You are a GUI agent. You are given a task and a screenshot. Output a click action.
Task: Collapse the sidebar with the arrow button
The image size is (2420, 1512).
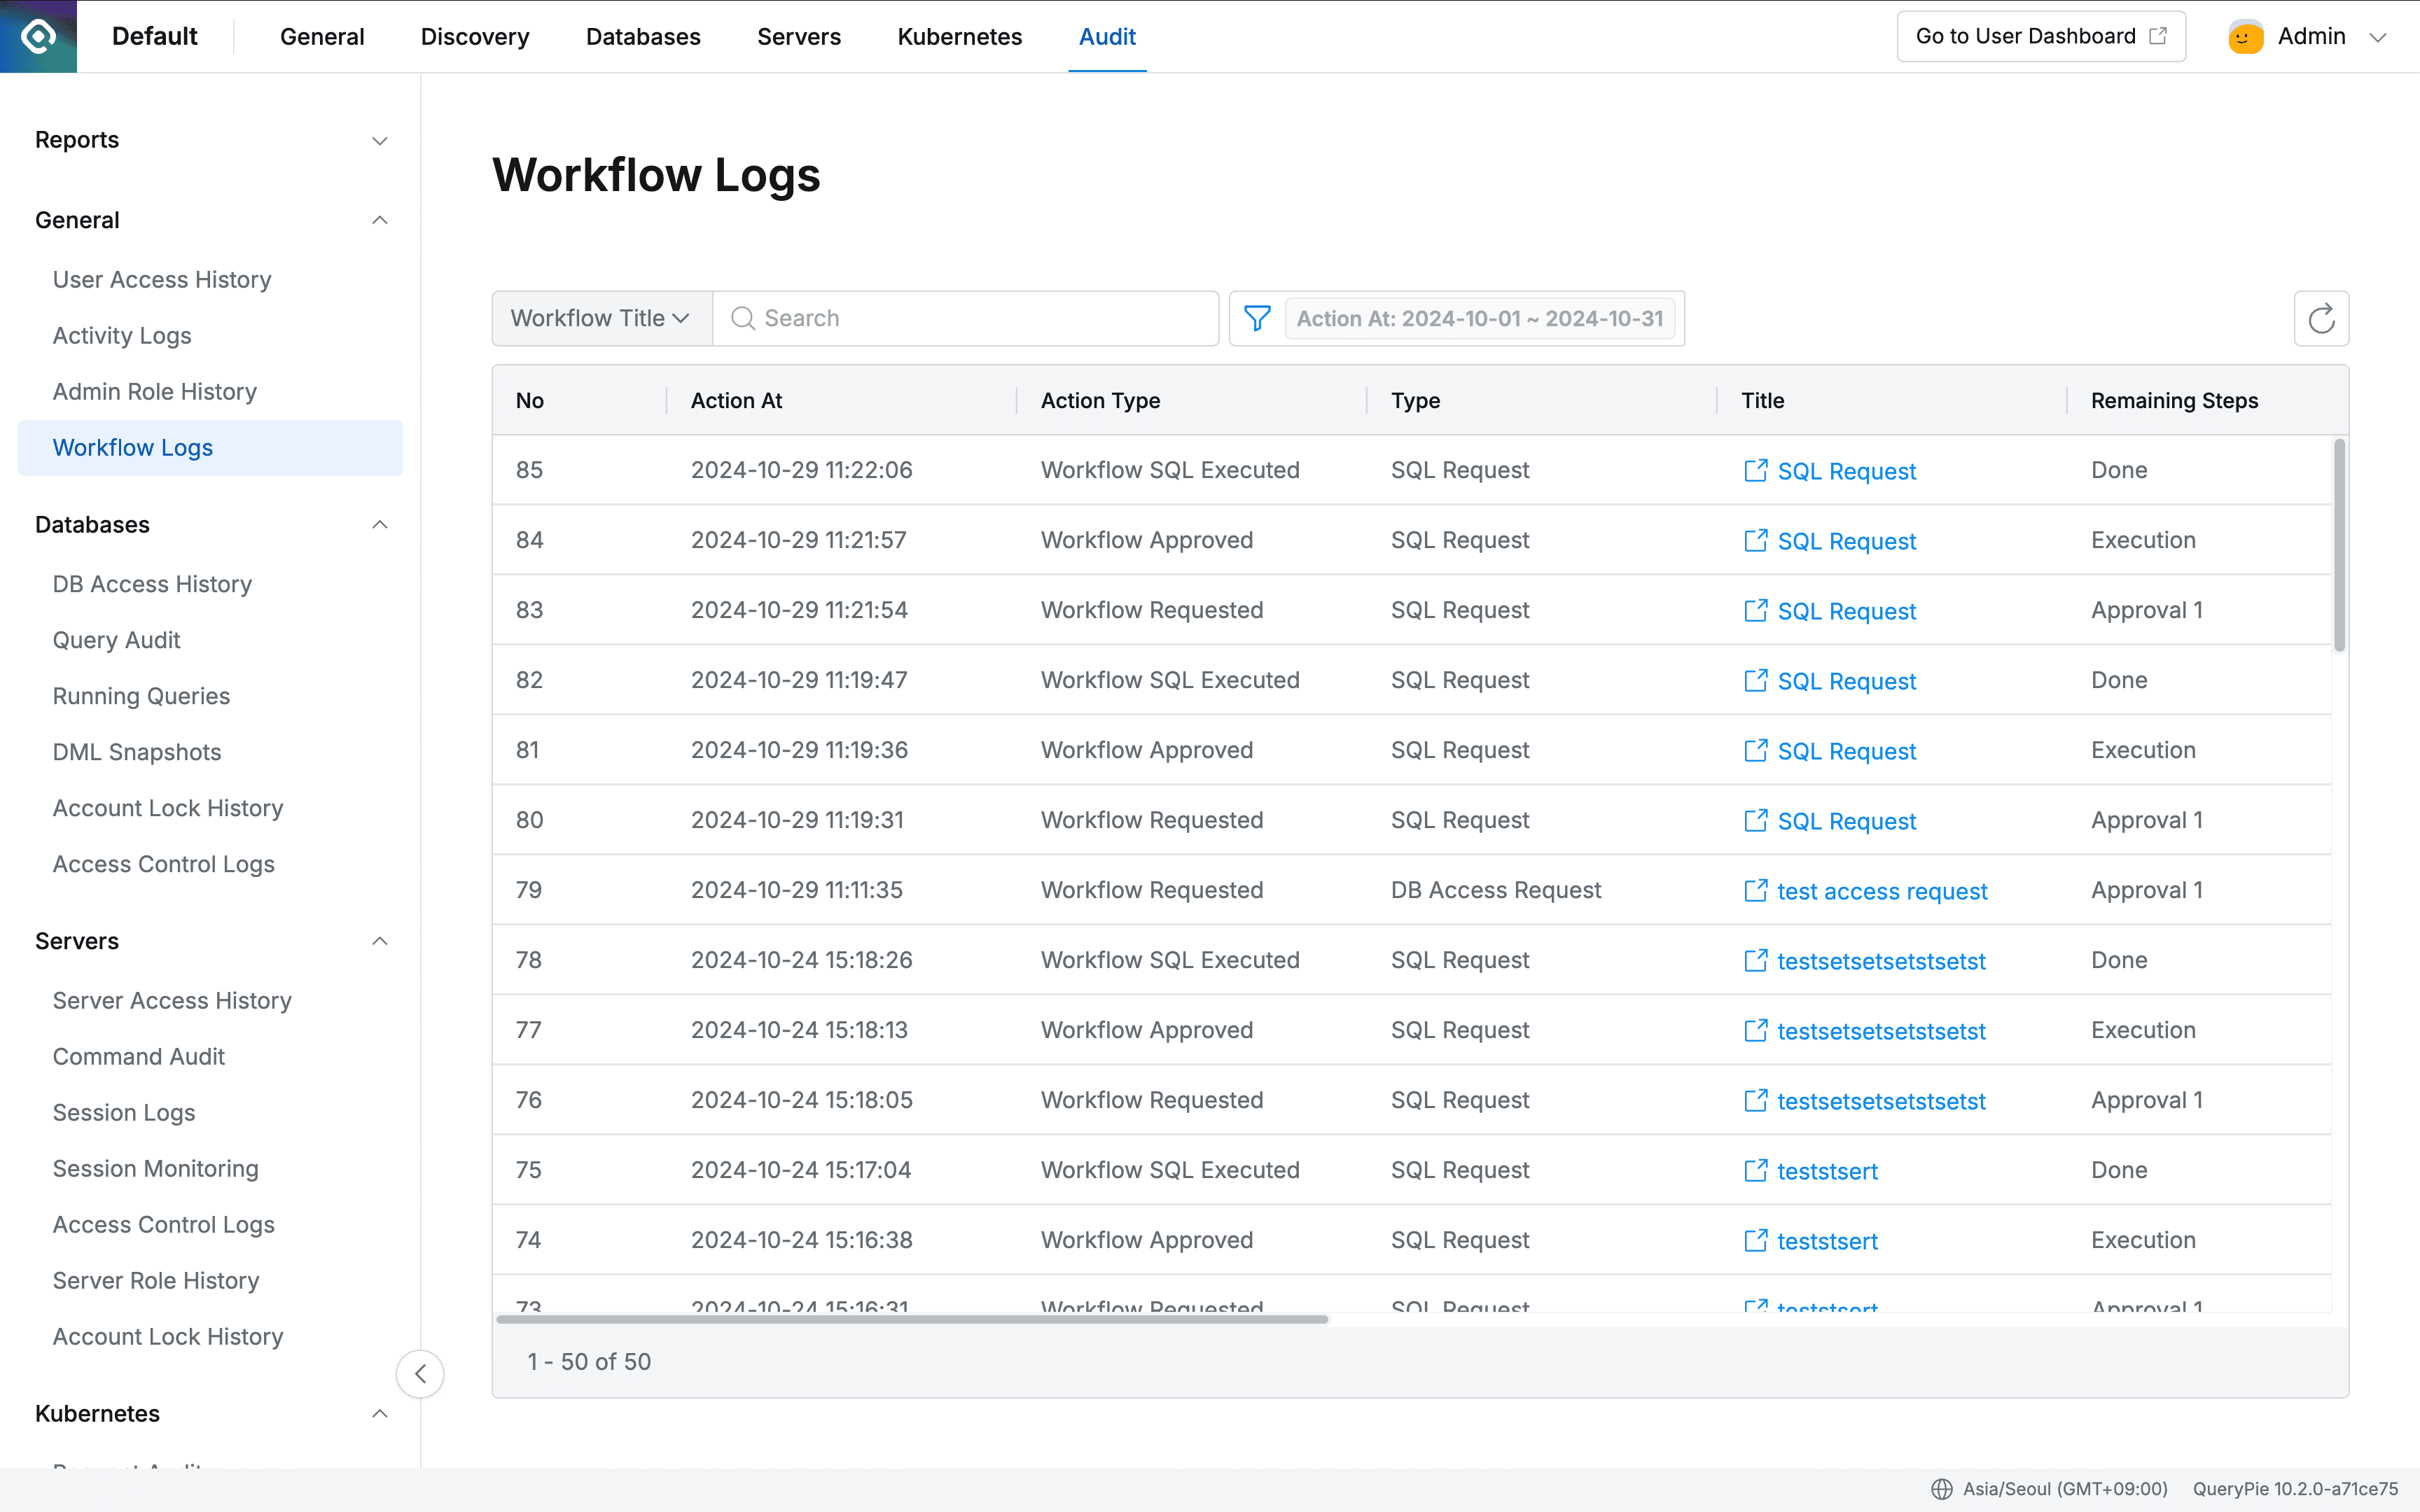pos(420,1373)
